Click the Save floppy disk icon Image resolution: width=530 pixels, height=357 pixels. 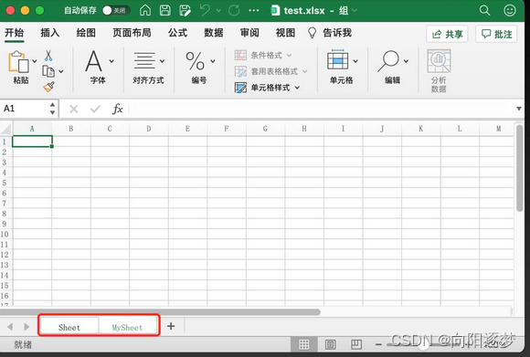[x=165, y=10]
